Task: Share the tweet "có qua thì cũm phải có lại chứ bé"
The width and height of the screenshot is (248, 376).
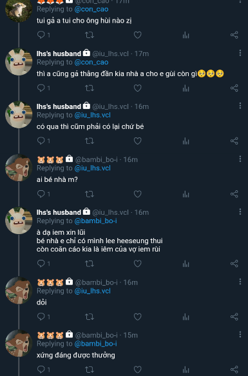Action: (x=234, y=141)
